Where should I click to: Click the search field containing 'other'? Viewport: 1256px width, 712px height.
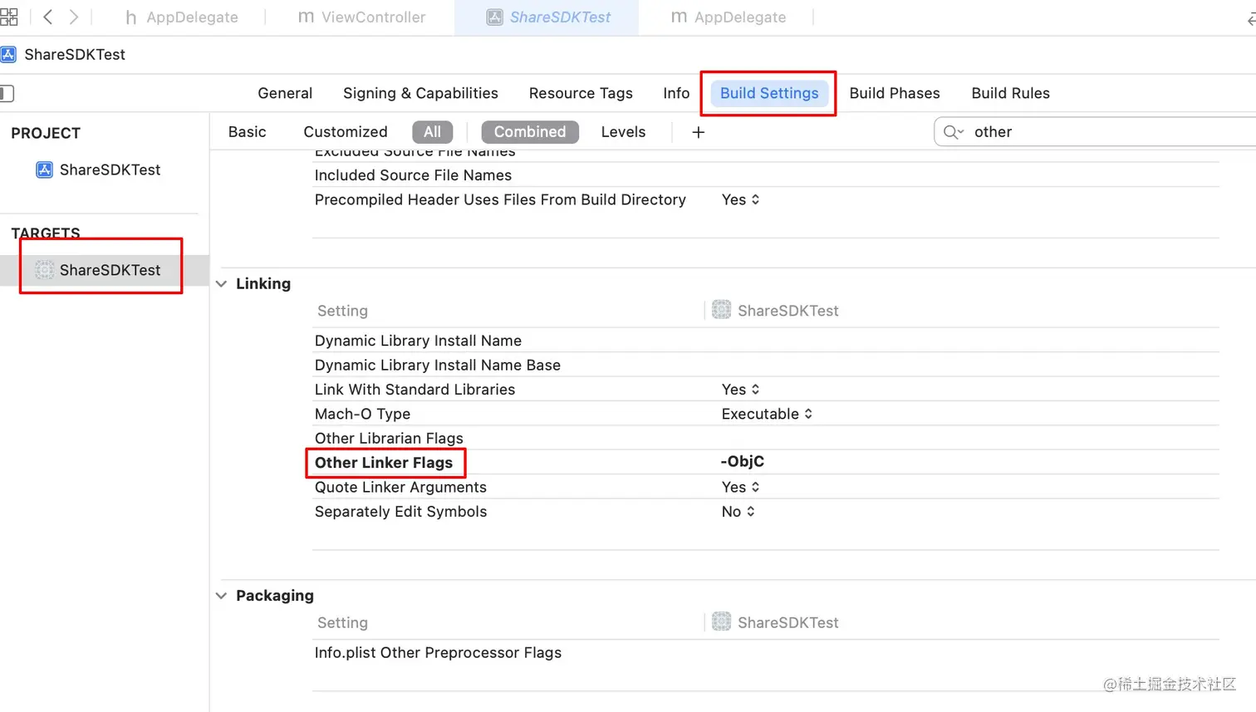click(1095, 132)
